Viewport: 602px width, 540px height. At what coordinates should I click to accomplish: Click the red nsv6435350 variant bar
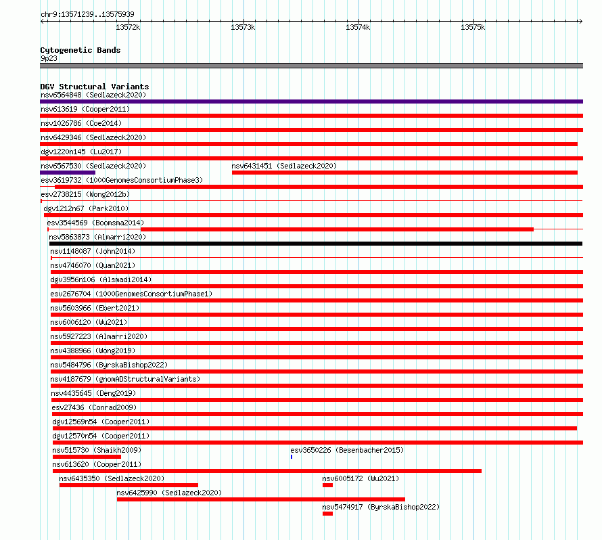129,485
